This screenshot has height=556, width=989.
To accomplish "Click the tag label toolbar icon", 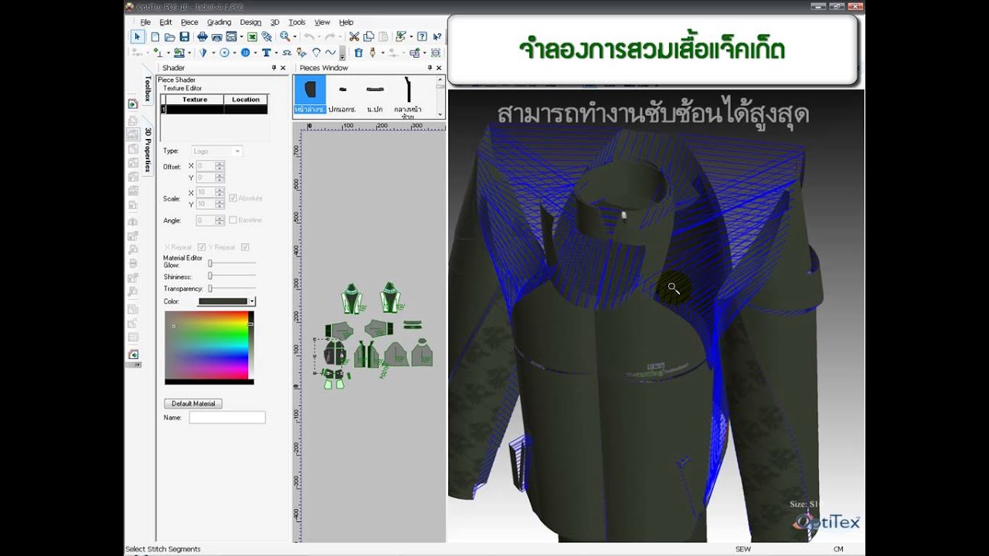I will point(267,36).
